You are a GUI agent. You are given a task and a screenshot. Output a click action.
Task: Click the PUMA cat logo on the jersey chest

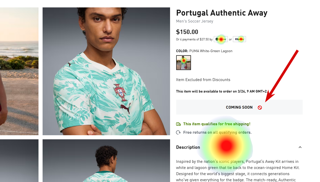[125, 108]
